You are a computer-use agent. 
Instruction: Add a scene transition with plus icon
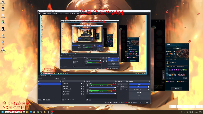coord(121,89)
